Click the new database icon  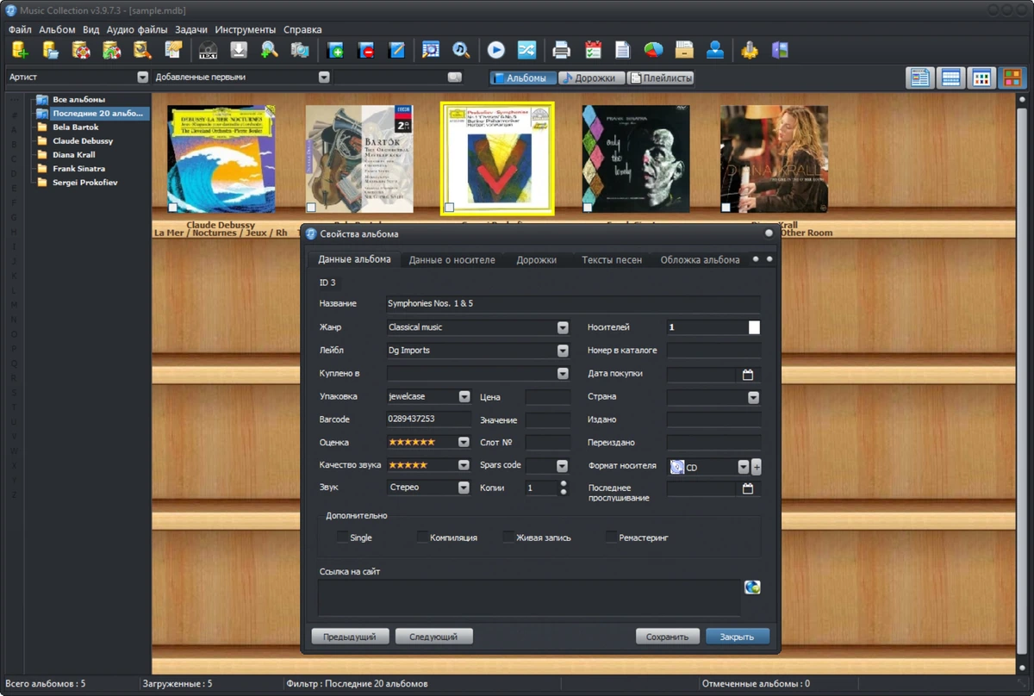(19, 50)
